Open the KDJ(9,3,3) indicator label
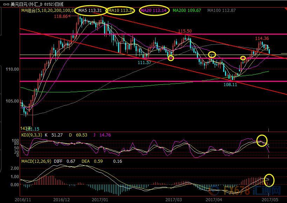The width and height of the screenshot is (287, 203). tap(32, 135)
